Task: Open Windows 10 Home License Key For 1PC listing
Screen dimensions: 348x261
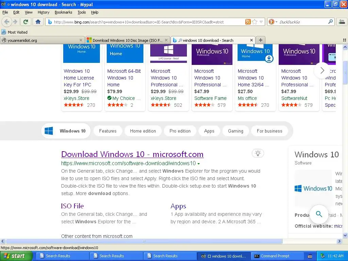Action: (79, 78)
